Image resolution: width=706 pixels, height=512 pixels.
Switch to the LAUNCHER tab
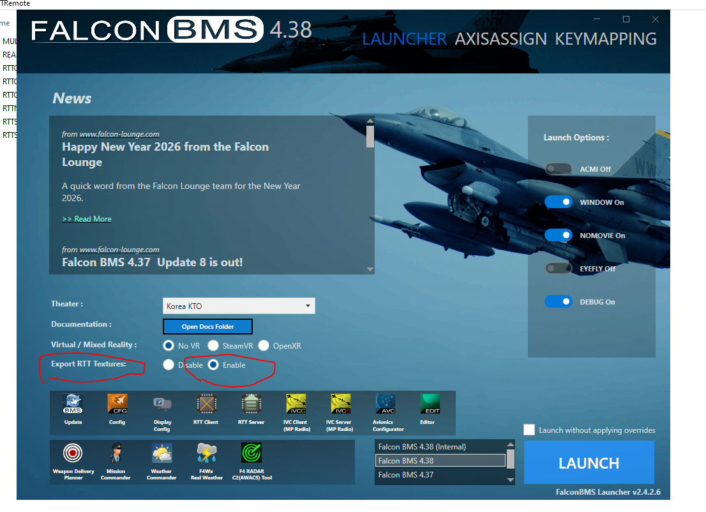[x=404, y=39]
